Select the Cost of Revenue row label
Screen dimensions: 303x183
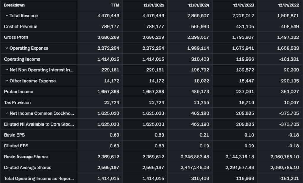[21, 27]
